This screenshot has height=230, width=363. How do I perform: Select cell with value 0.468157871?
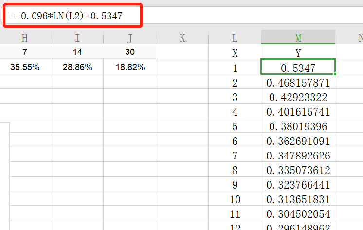coord(298,83)
